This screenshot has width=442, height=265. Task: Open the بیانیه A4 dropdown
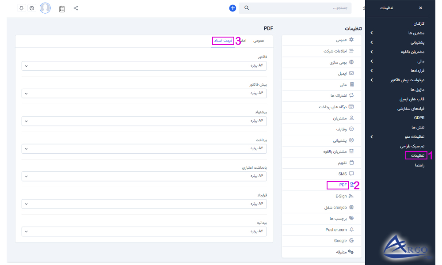coord(144,231)
